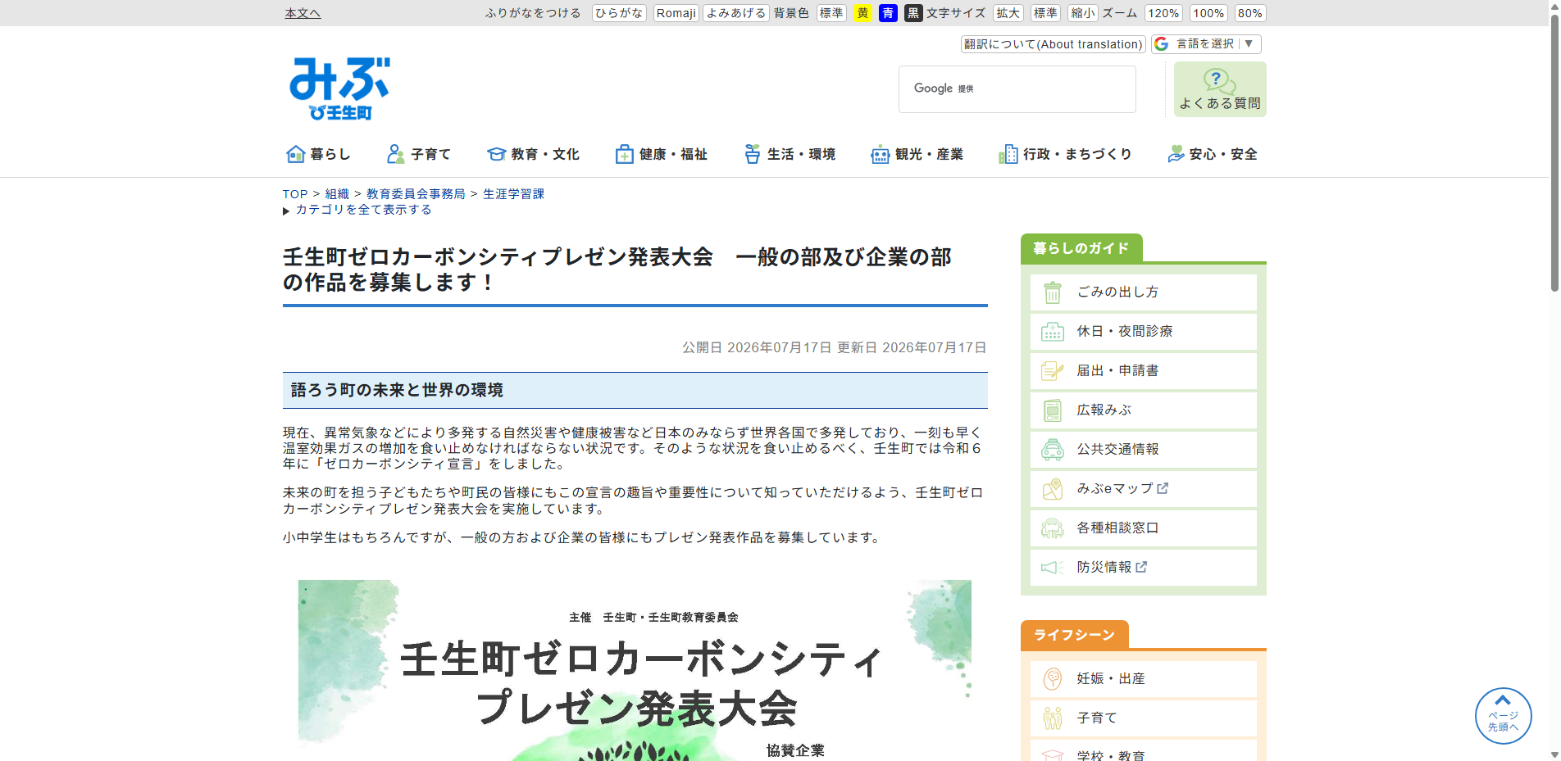Screen dimensions: 1561x761
Task: Click the pregnancy icon for 妊娠・出産
Action: 1053,678
